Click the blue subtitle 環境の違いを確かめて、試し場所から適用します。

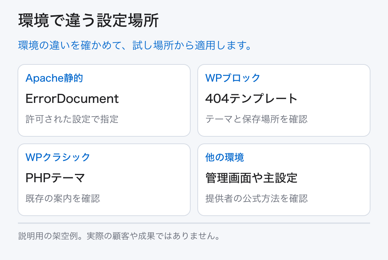point(135,45)
